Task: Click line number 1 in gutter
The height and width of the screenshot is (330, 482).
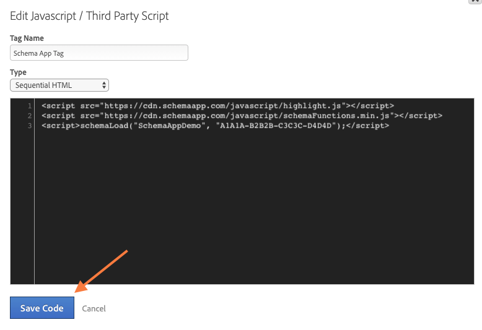Action: [30, 106]
